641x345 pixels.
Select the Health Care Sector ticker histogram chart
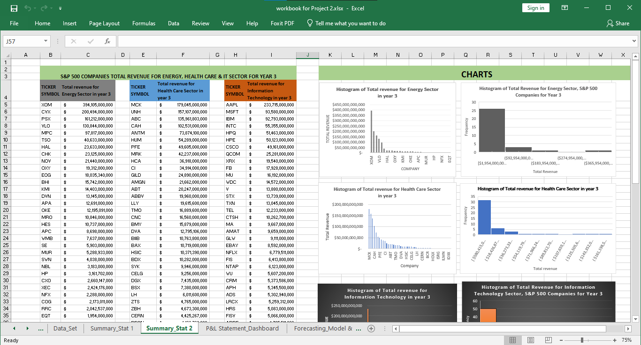[387, 229]
